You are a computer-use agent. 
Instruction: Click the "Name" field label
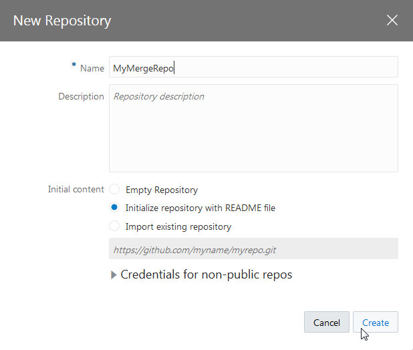tap(92, 68)
